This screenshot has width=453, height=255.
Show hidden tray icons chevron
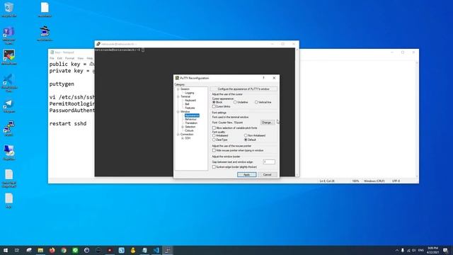click(397, 250)
